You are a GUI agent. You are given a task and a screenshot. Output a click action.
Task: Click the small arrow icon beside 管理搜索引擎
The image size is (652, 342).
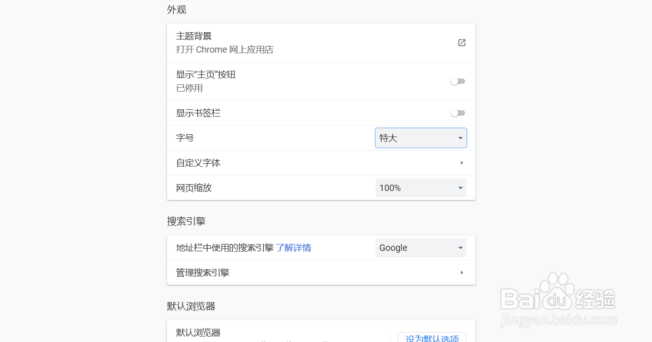click(x=461, y=273)
